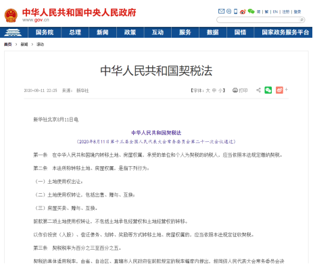313x264 pixels.
Task: Click the Tiananmen gate icon in navigation bar
Action: [x=13, y=32]
